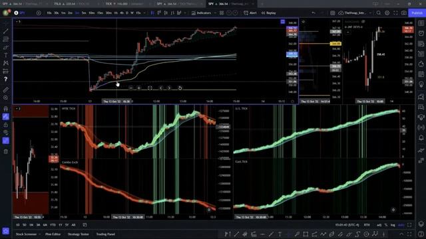
Task: Toggle lock all drawings
Action: pos(6,125)
